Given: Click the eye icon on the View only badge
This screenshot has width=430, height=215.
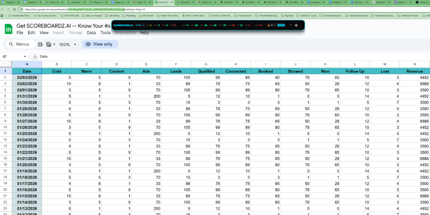Looking at the screenshot, I should click(88, 44).
